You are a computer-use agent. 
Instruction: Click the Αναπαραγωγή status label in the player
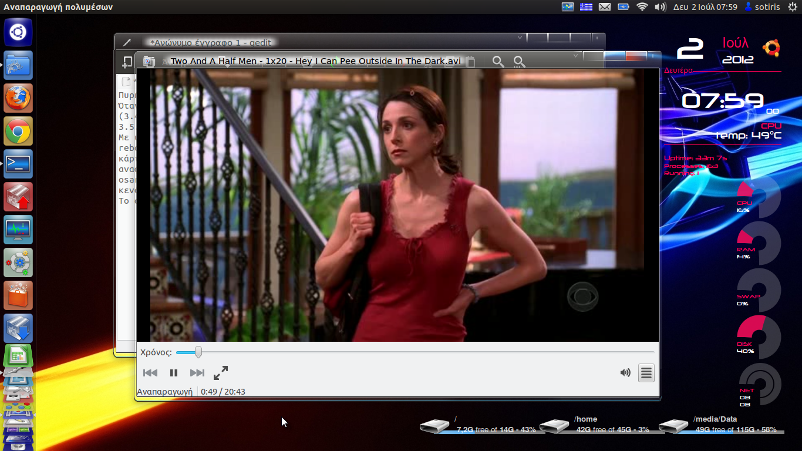click(x=165, y=392)
